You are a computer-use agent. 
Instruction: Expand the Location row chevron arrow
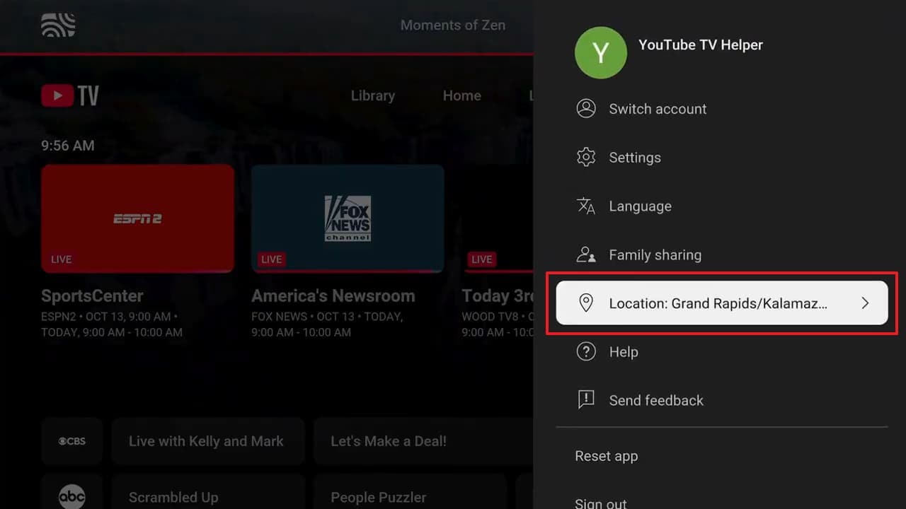865,303
